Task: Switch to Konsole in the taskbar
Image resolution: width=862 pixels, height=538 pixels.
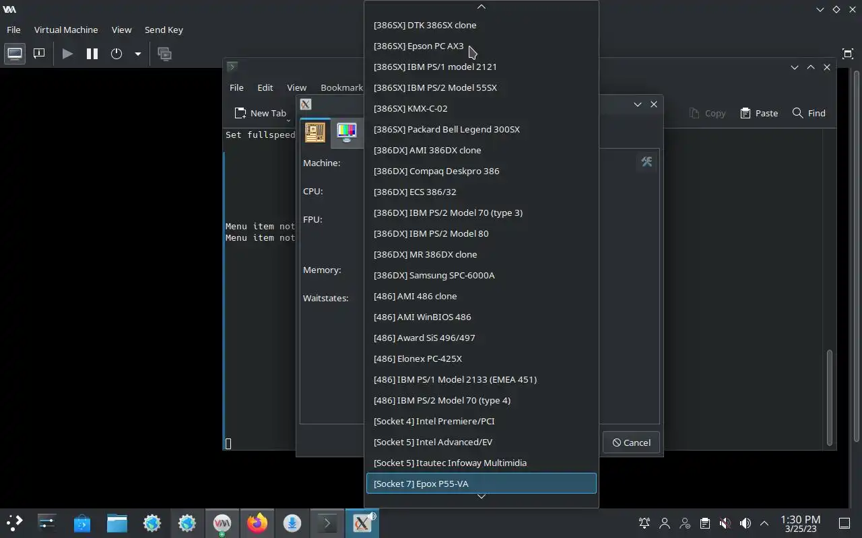Action: point(327,523)
